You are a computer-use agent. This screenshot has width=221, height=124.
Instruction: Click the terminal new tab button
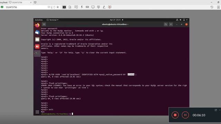point(44,24)
